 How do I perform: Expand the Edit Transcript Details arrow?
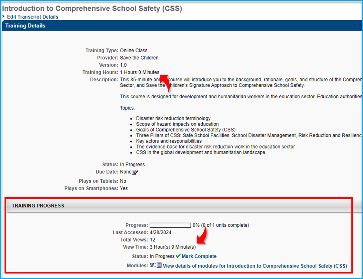4,17
